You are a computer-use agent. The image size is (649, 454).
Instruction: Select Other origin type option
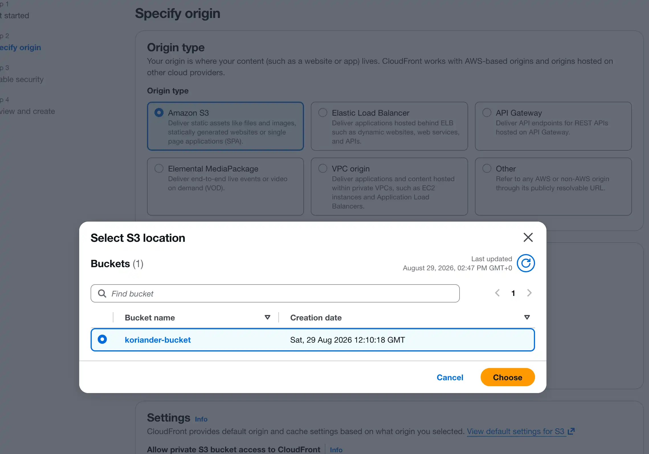click(x=487, y=168)
